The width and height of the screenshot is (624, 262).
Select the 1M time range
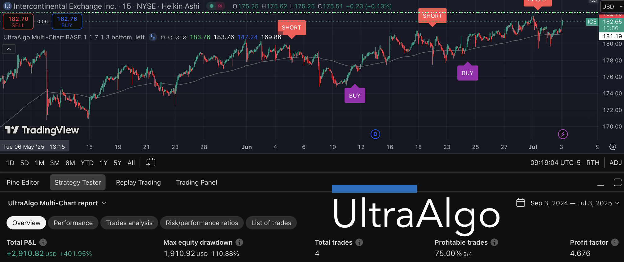(x=40, y=163)
